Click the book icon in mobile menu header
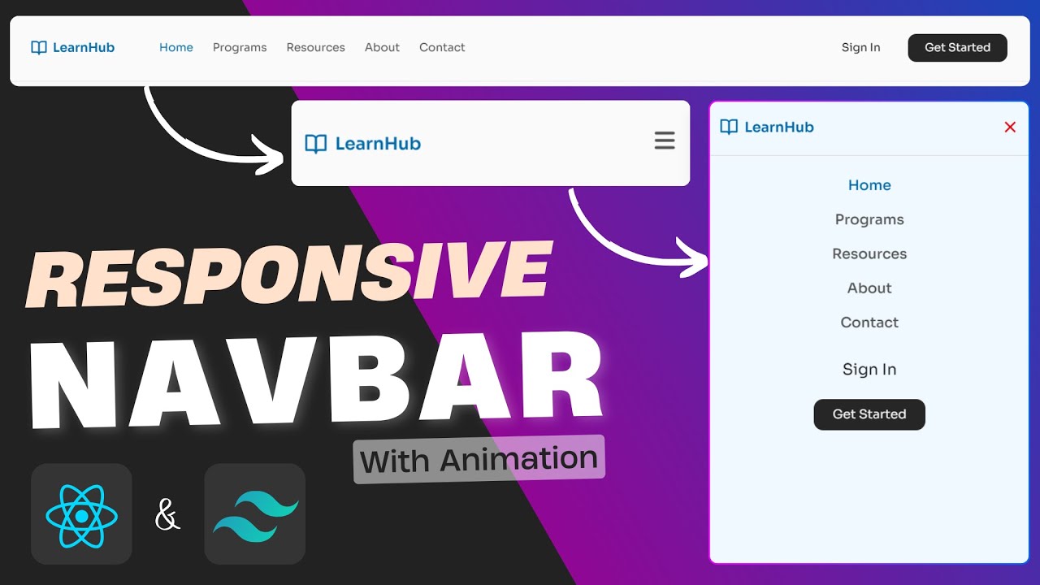Screen dimensions: 1040x585 729,127
